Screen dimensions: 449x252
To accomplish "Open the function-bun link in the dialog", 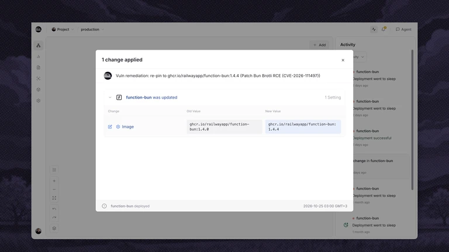I will (139, 97).
